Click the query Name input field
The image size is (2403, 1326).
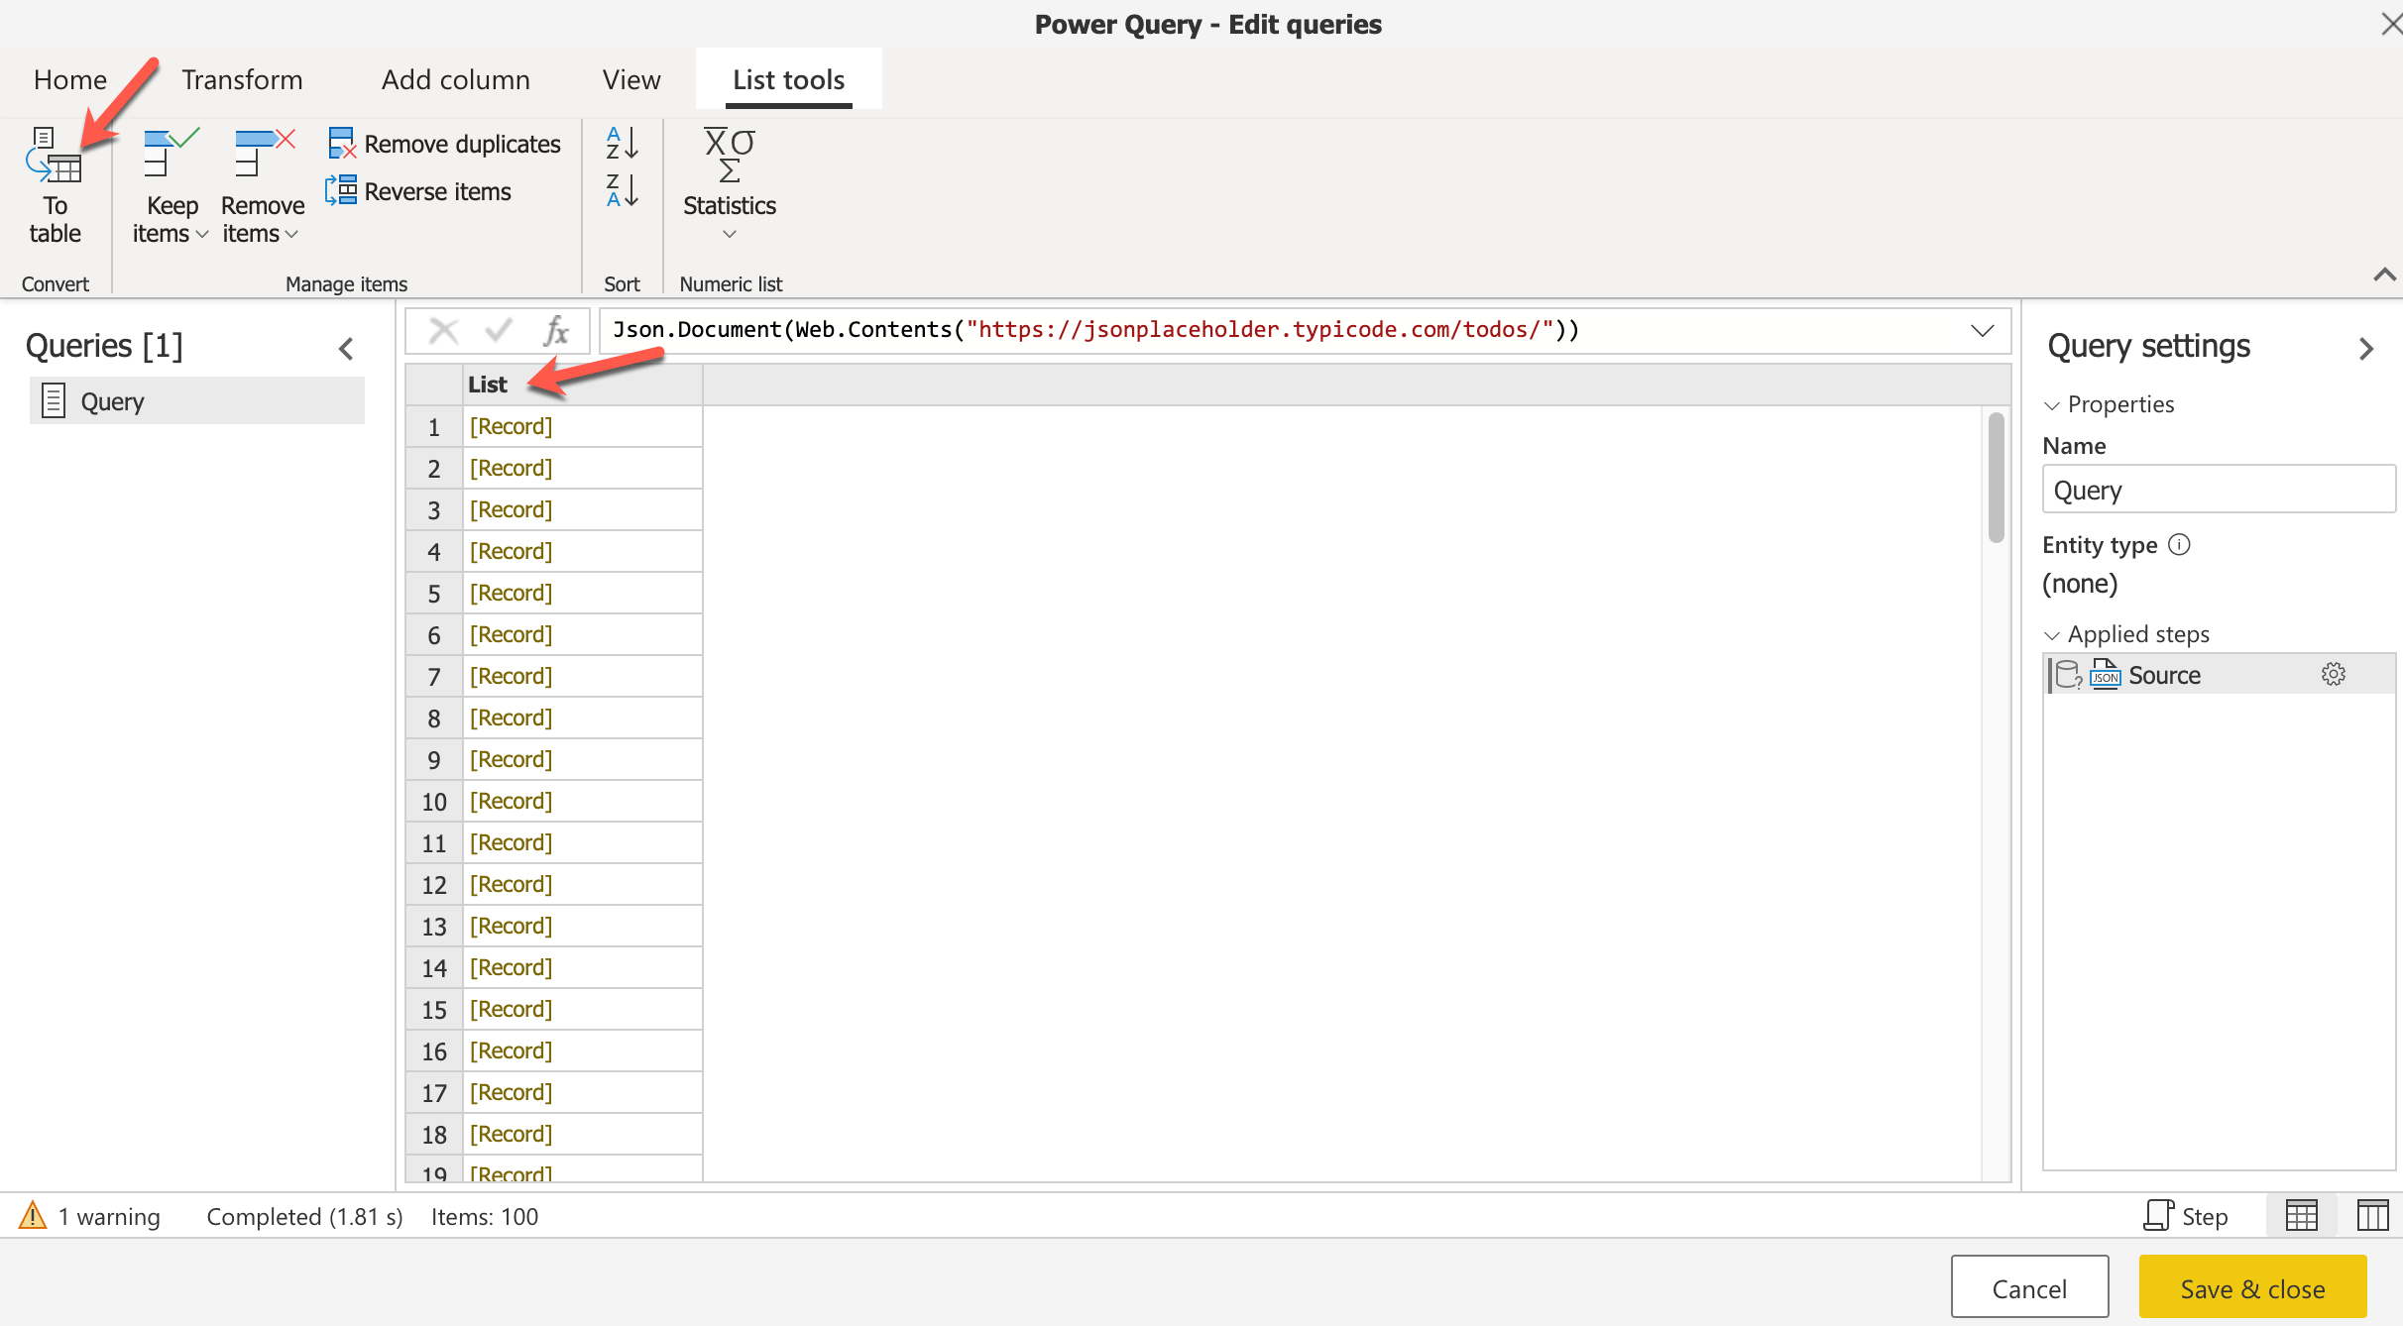pyautogui.click(x=2217, y=491)
